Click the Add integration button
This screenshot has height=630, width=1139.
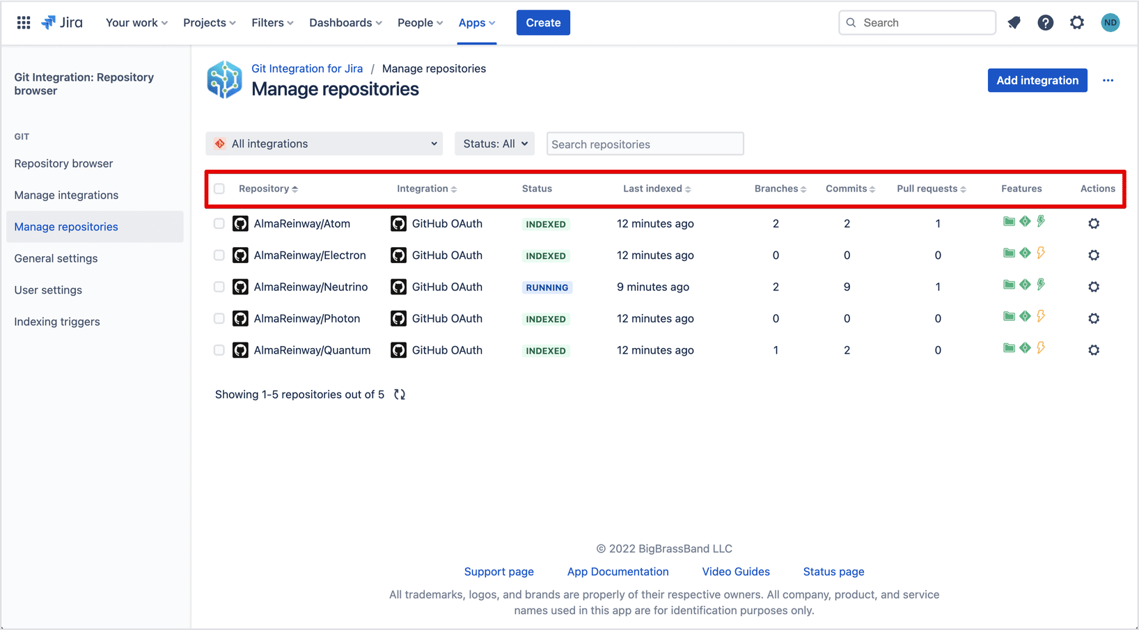pos(1037,81)
